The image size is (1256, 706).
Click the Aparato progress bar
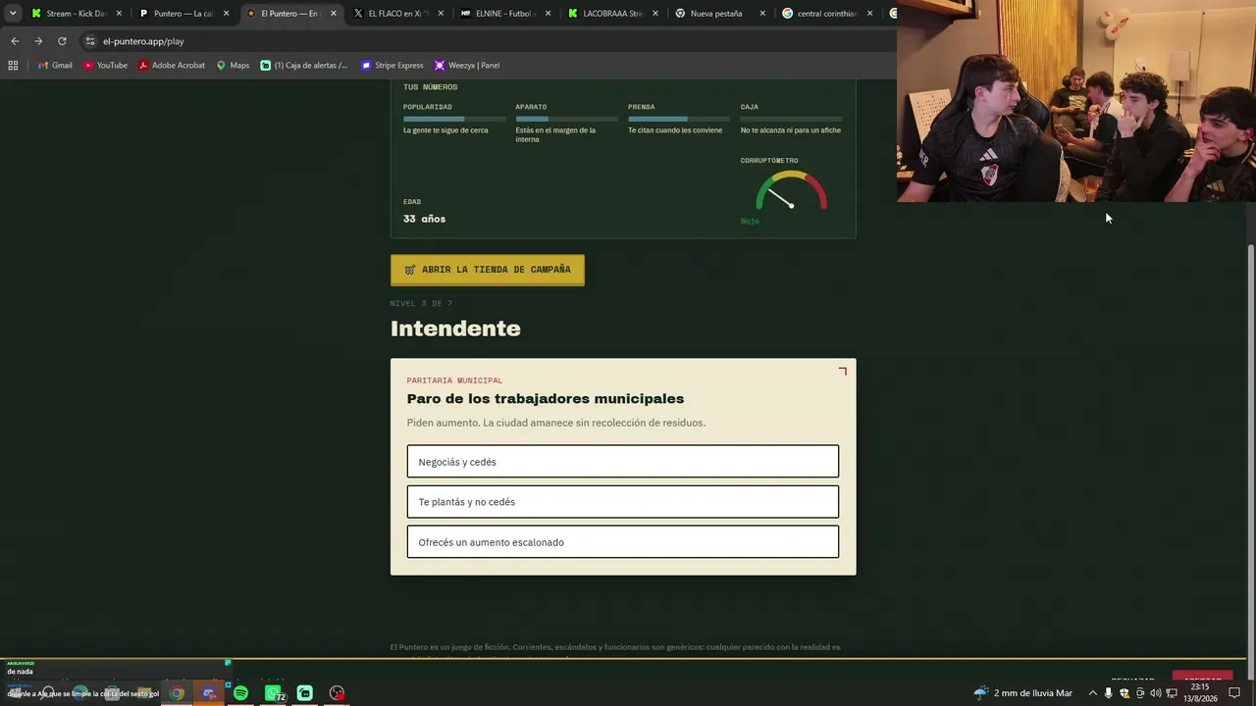coord(566,119)
